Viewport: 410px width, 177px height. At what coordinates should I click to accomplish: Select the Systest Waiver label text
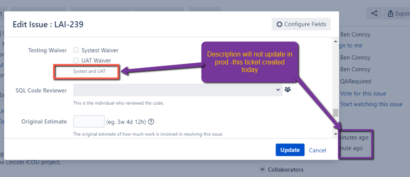click(100, 50)
